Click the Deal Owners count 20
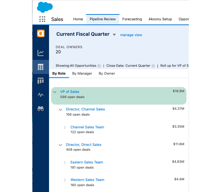The width and height of the screenshot is (221, 192). pos(58,52)
